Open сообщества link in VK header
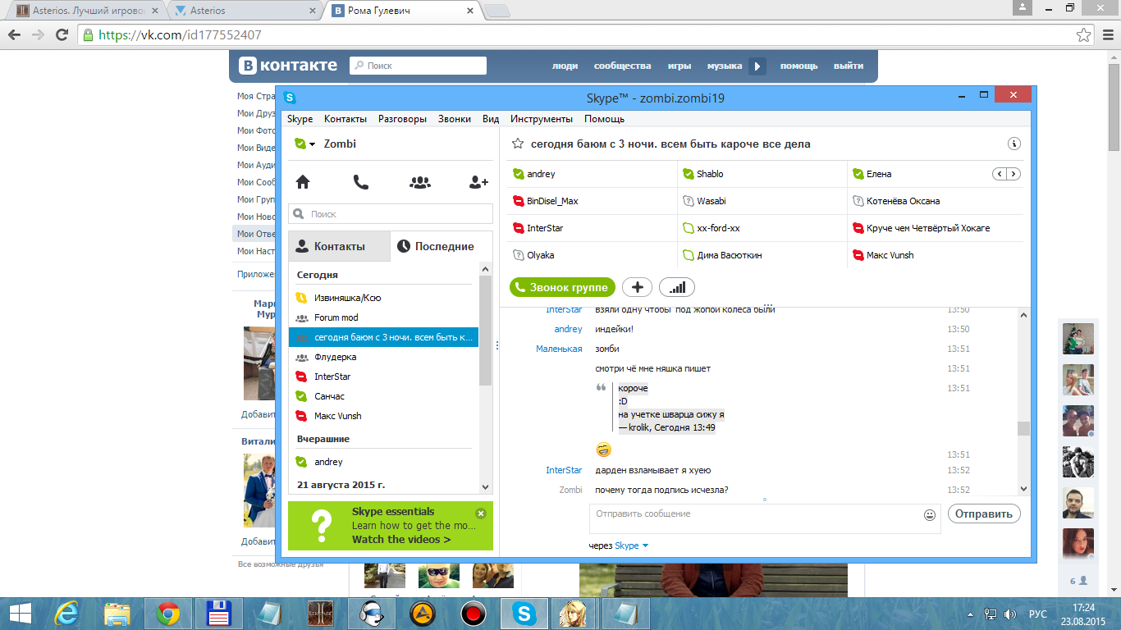The height and width of the screenshot is (630, 1121). coord(623,66)
